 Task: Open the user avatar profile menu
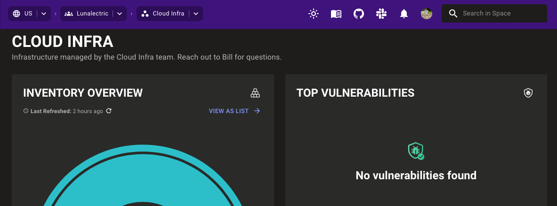click(x=427, y=14)
